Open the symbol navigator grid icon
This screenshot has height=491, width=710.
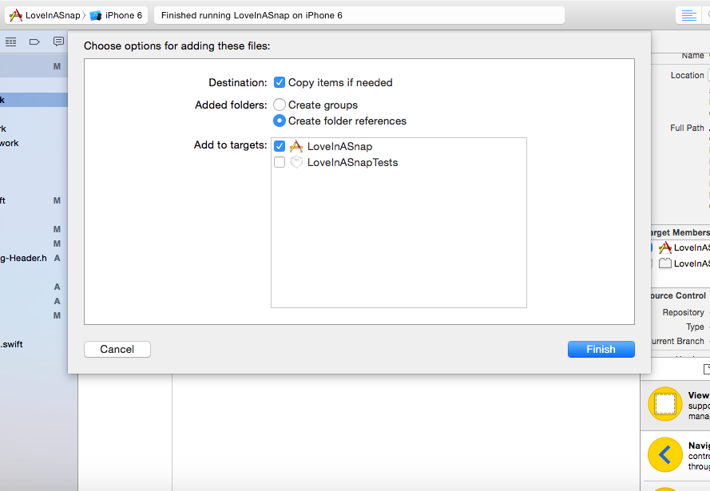pos(11,42)
